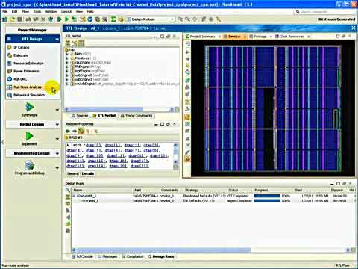This screenshot has width=358, height=269.
Task: Expand the Implemented Design dropdown arrow
Action: (57, 153)
